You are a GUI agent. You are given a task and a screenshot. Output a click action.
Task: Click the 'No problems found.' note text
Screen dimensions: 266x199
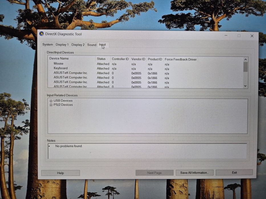(69, 146)
